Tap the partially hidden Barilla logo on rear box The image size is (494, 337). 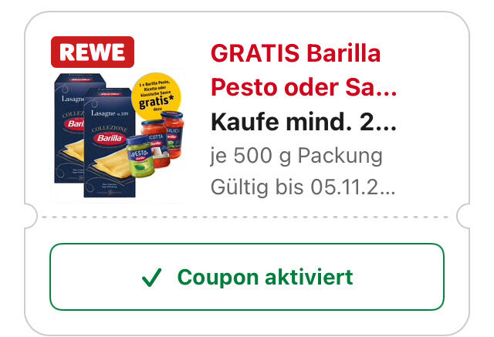[x=74, y=123]
